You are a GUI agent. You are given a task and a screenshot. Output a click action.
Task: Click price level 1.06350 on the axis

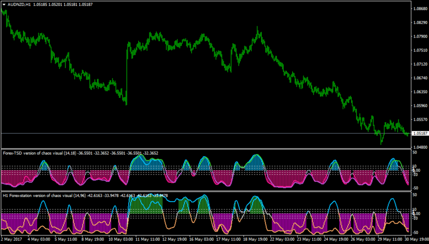tap(420, 92)
